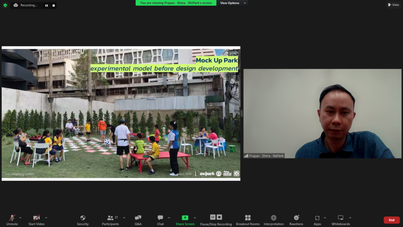Expand audio options chevron next to Unmute
The width and height of the screenshot is (403, 227).
click(x=20, y=218)
